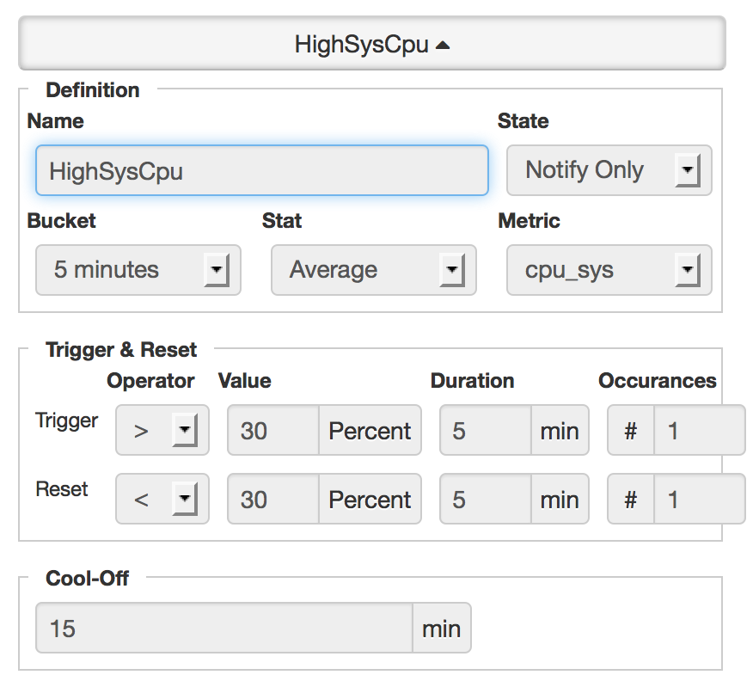
Task: Select the Trigger Value field showing 30
Action: click(273, 430)
